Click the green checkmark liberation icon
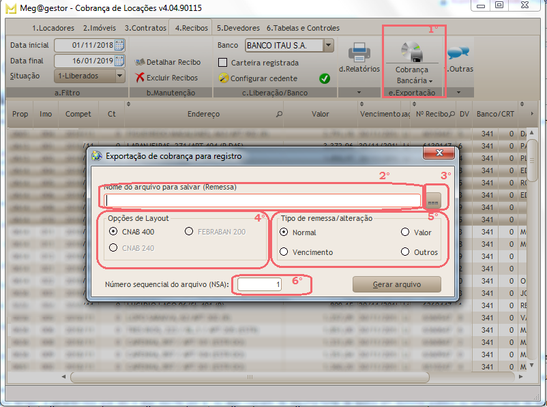The width and height of the screenshot is (547, 407). [325, 78]
